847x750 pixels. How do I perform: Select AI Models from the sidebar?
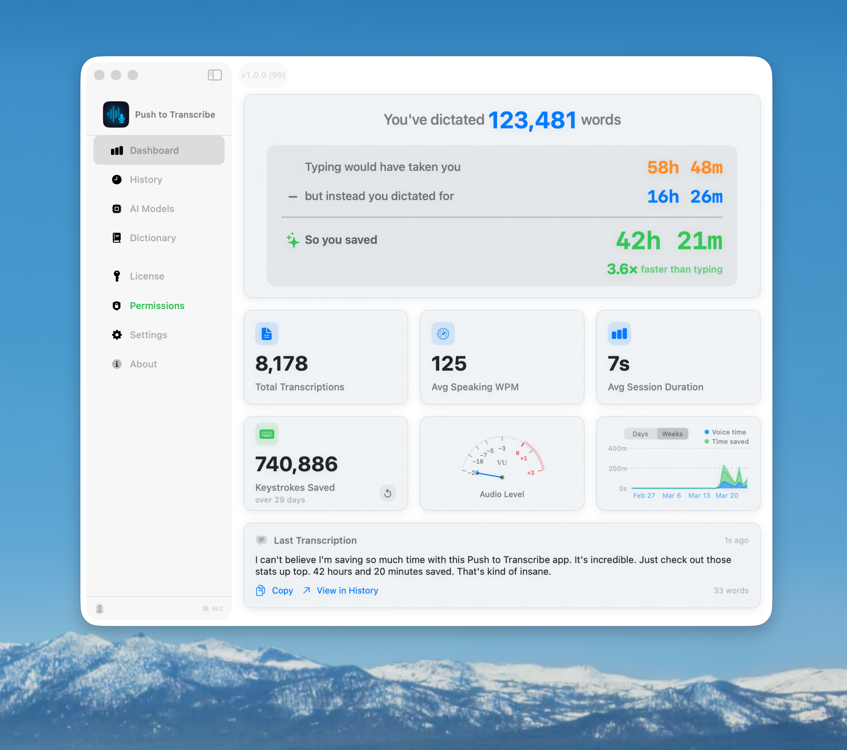pos(152,208)
